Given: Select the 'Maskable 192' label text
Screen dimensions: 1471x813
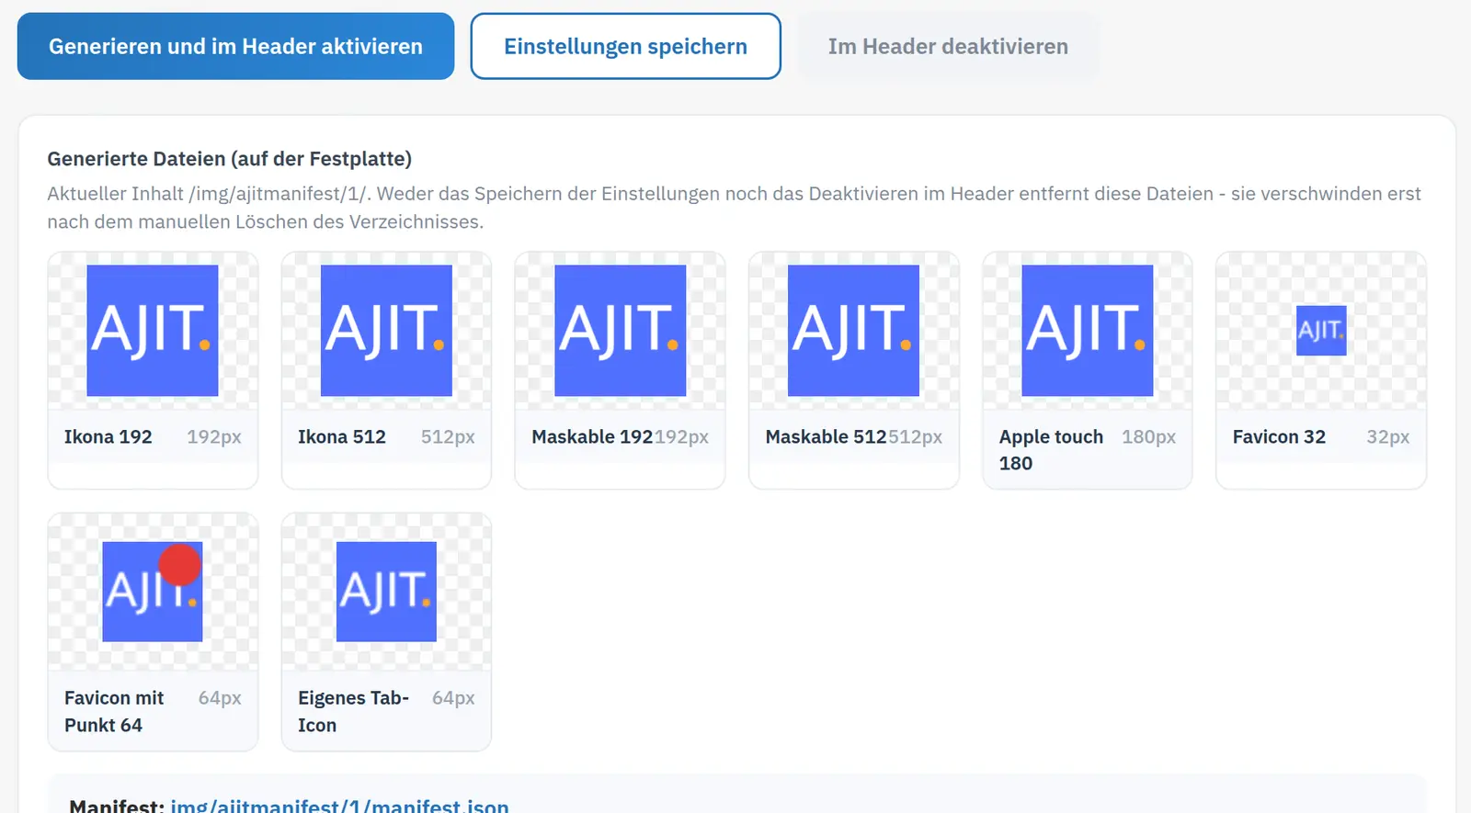Looking at the screenshot, I should tap(592, 437).
